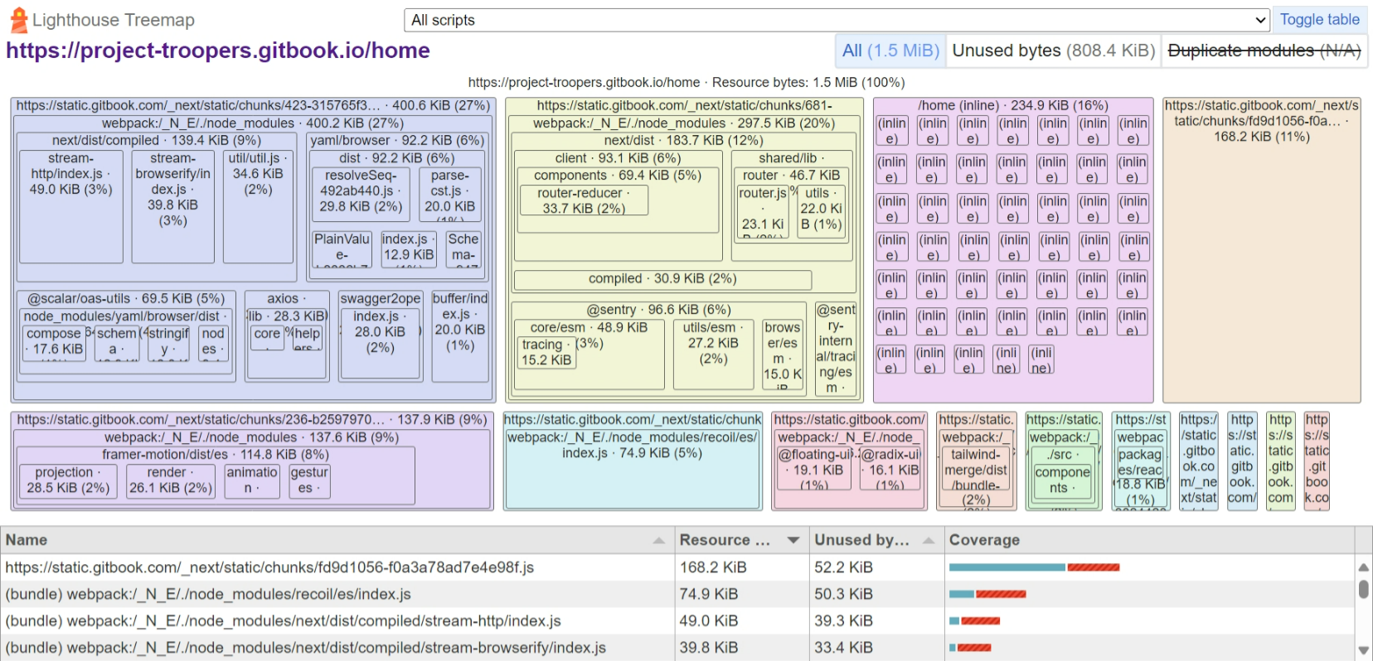Select the framer-motion/dist/es treemap block
Viewport: 1373px width, 661px height.
[216, 455]
